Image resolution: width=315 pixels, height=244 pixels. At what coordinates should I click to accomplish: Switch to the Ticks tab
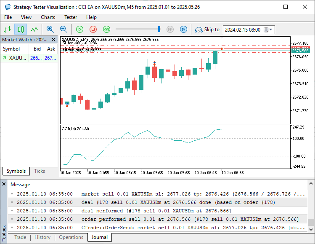click(40, 171)
